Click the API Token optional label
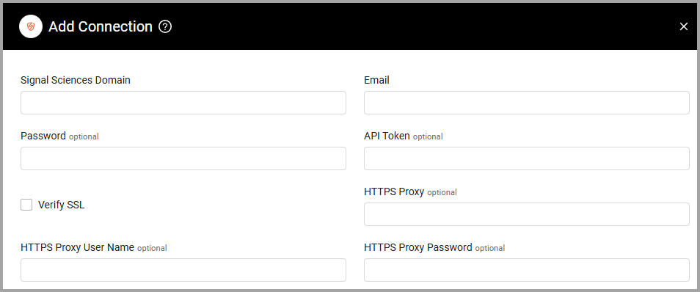Image resolution: width=700 pixels, height=292 pixels. [403, 136]
